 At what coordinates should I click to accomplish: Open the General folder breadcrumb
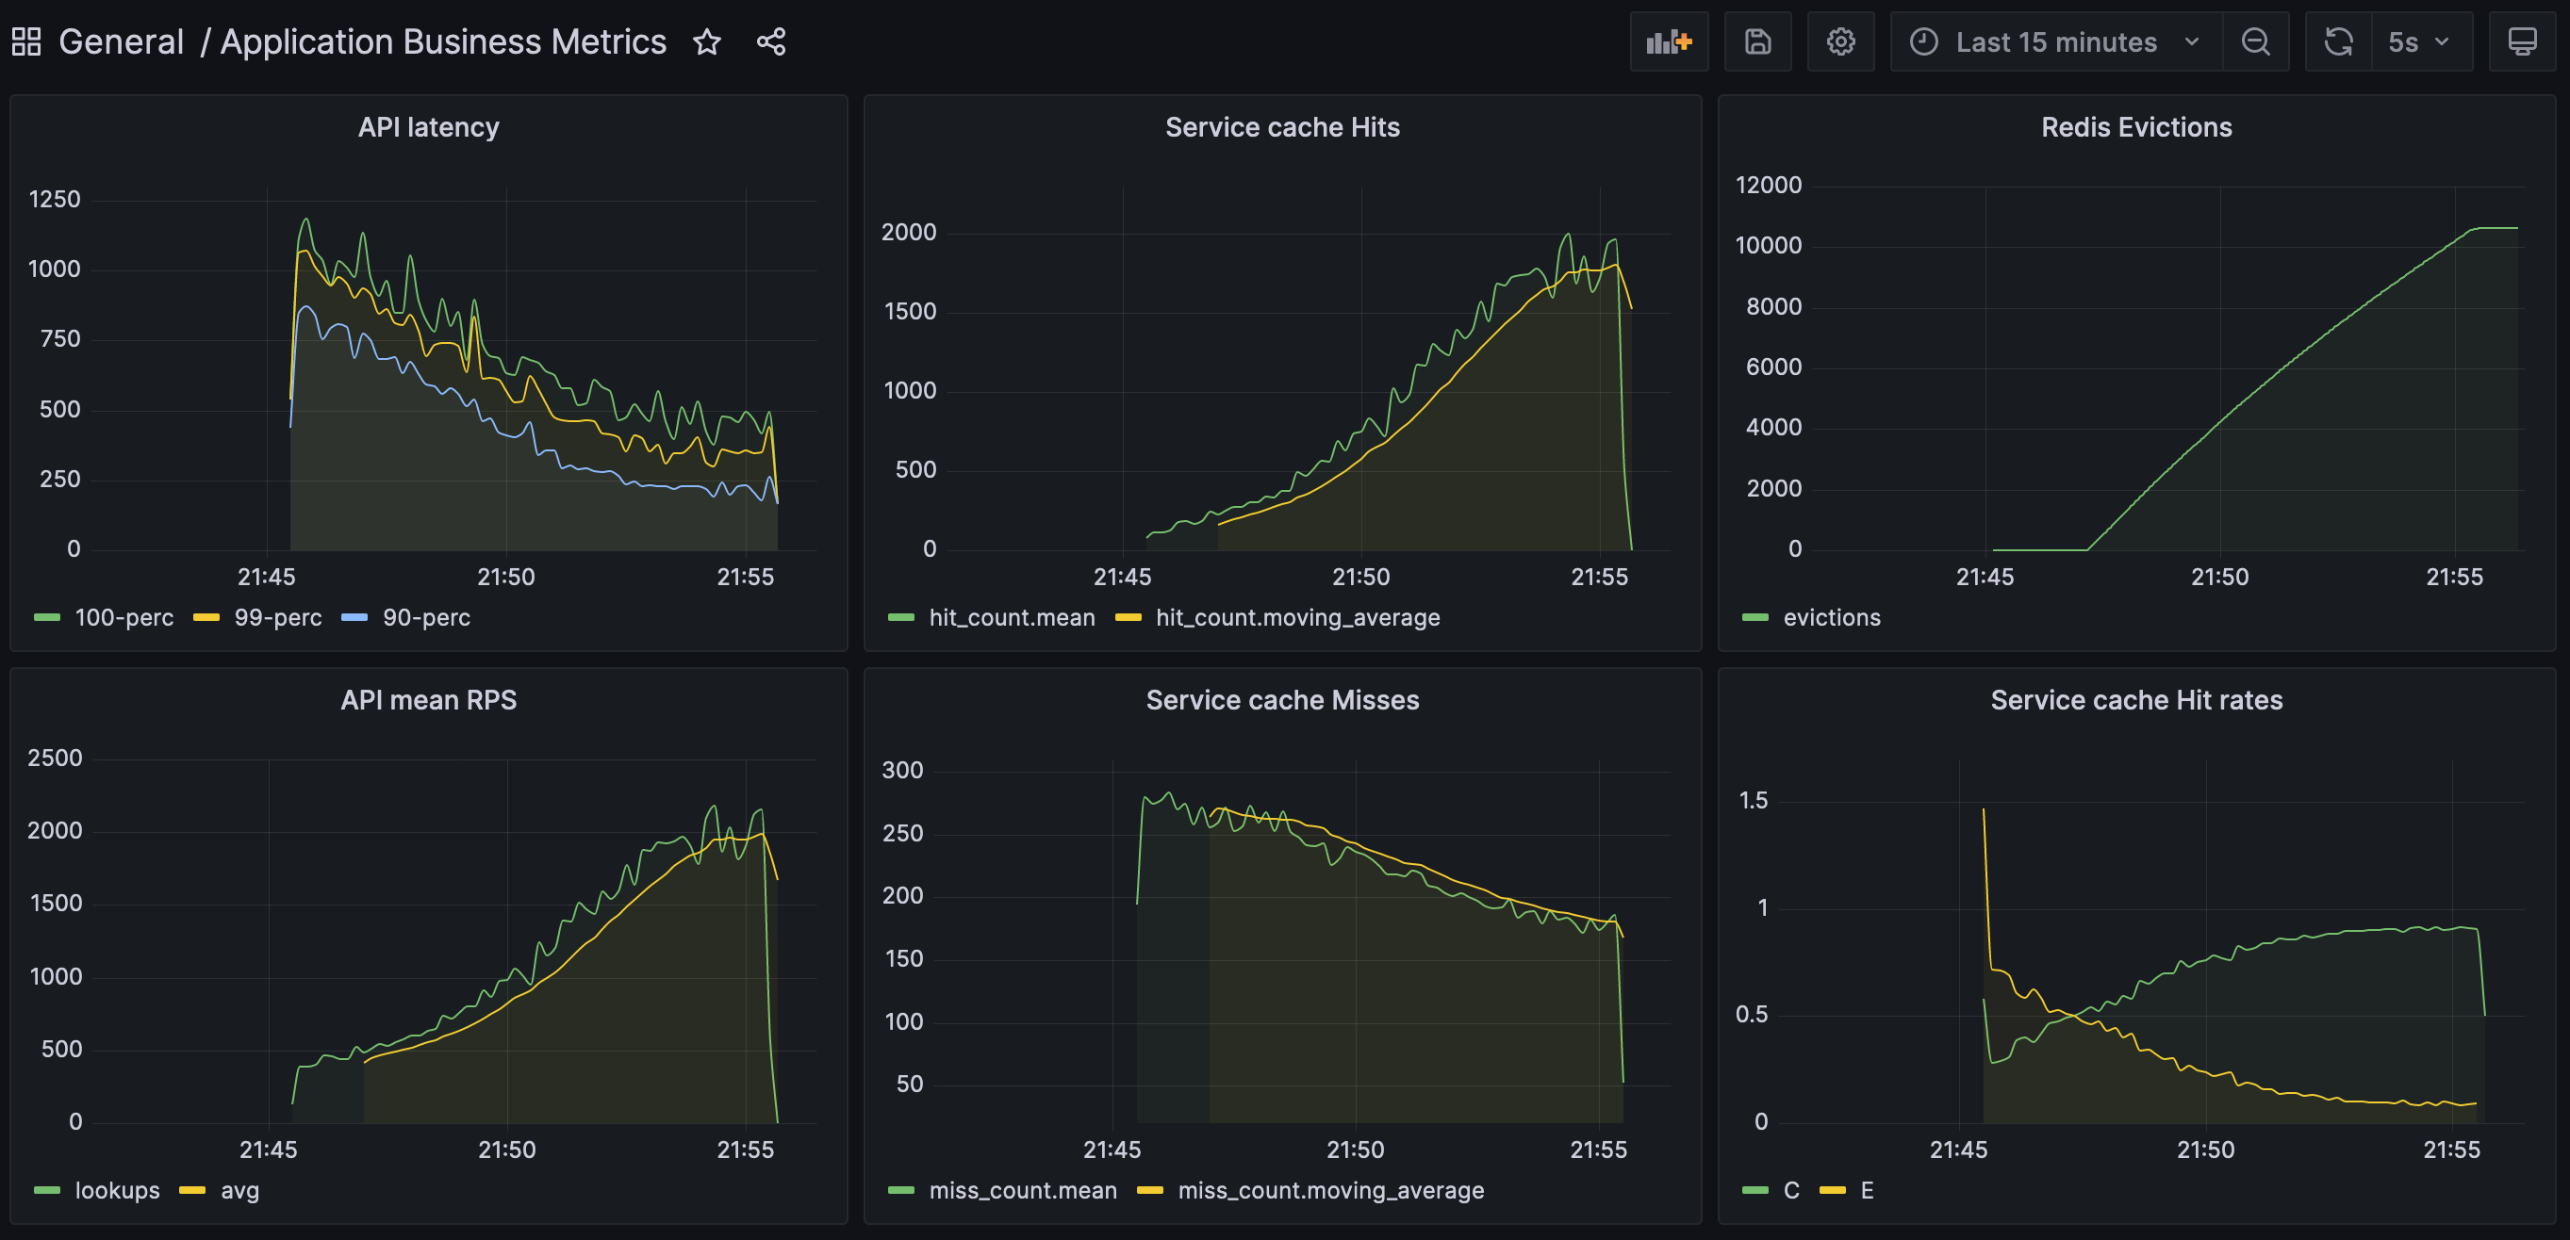click(x=121, y=41)
